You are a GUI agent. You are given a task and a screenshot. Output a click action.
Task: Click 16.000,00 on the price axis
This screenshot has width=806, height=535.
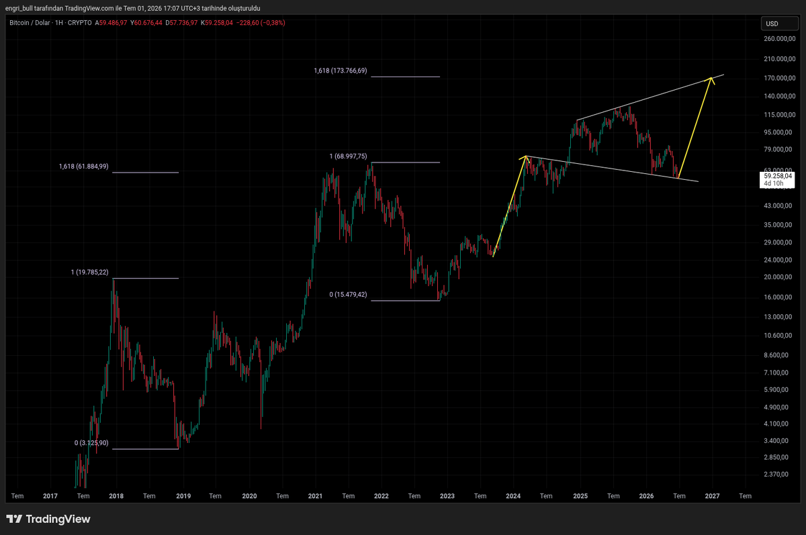coord(779,297)
